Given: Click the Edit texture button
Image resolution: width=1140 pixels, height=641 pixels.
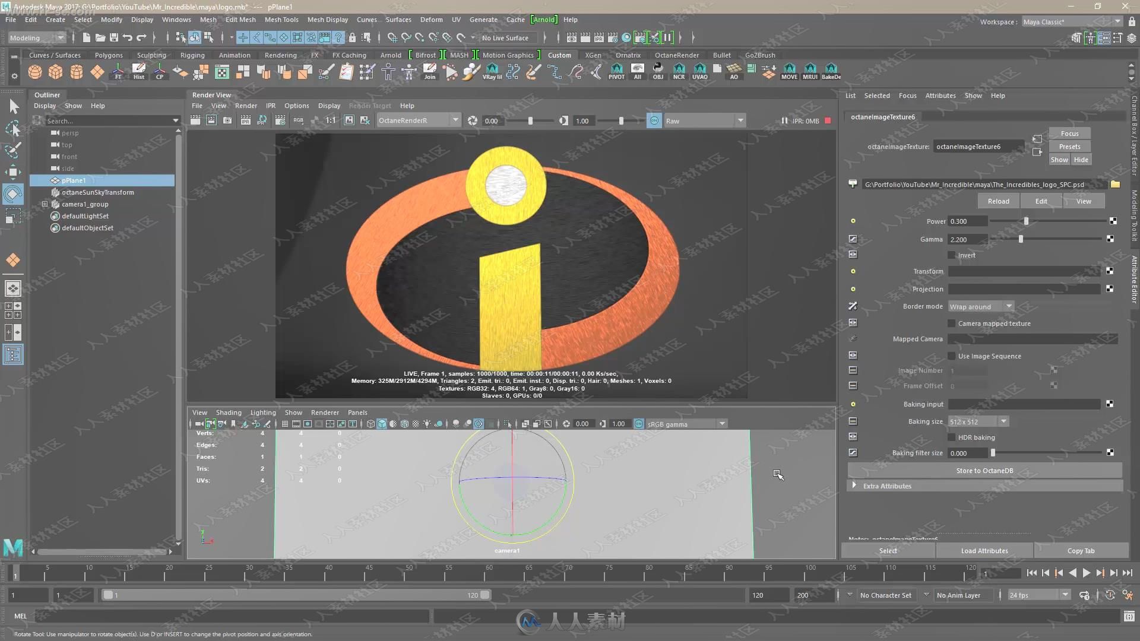Looking at the screenshot, I should (1041, 201).
